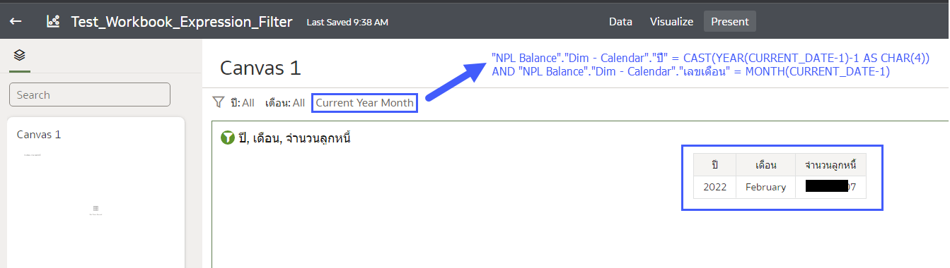Viewport: 950px width, 268px height.
Task: Switch to the Visualize tab
Action: (671, 21)
